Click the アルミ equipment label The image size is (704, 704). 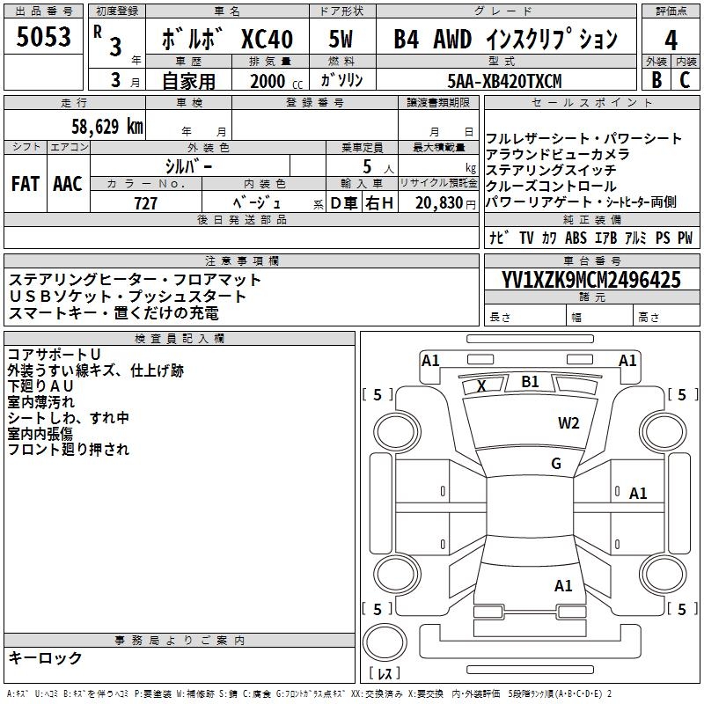coord(635,238)
